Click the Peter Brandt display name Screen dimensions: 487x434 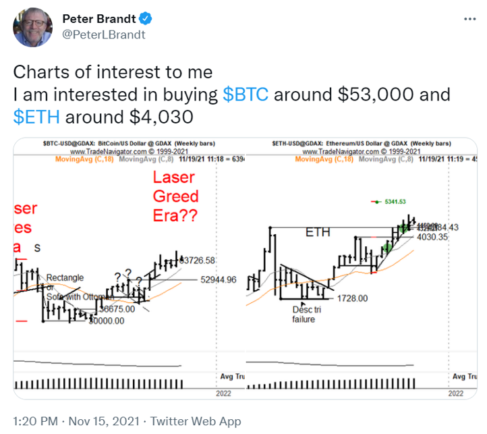99,19
